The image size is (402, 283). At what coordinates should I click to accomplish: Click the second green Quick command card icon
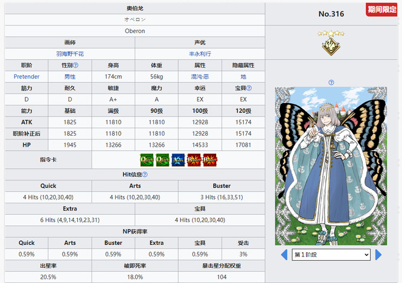coord(162,160)
